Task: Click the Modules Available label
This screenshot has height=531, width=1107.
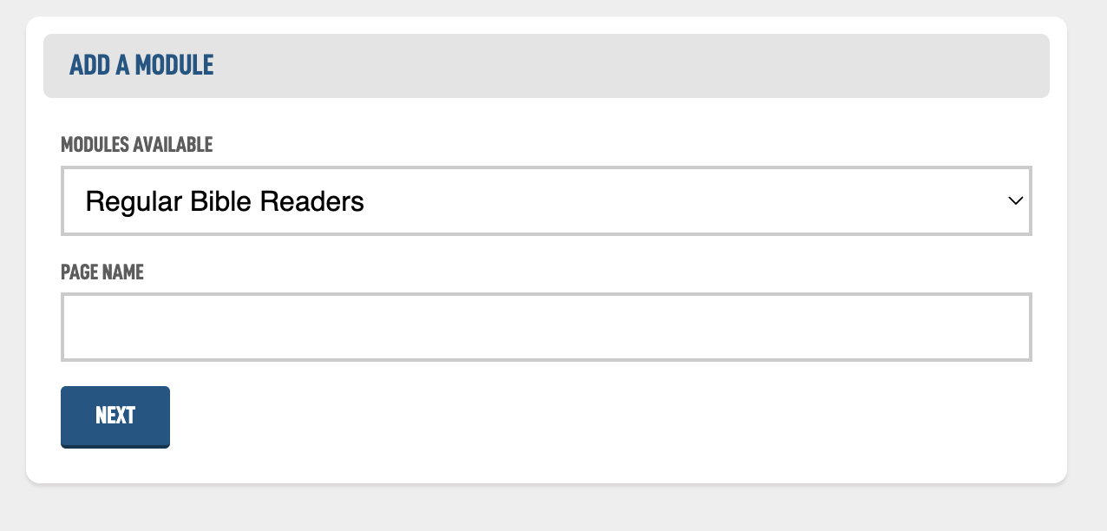Action: (x=136, y=145)
